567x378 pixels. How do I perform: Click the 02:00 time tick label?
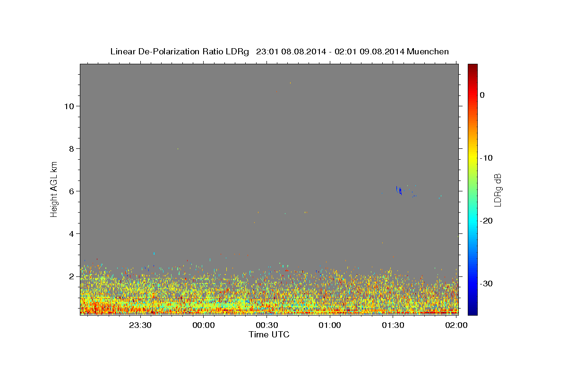(x=456, y=325)
